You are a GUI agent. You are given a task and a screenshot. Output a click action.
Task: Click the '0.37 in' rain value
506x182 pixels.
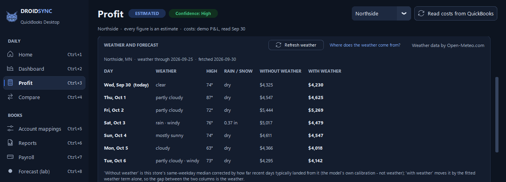tap(231, 123)
